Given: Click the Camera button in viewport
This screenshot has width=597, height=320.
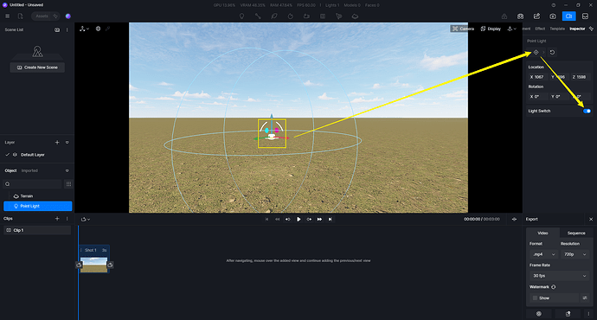Looking at the screenshot, I should [463, 29].
